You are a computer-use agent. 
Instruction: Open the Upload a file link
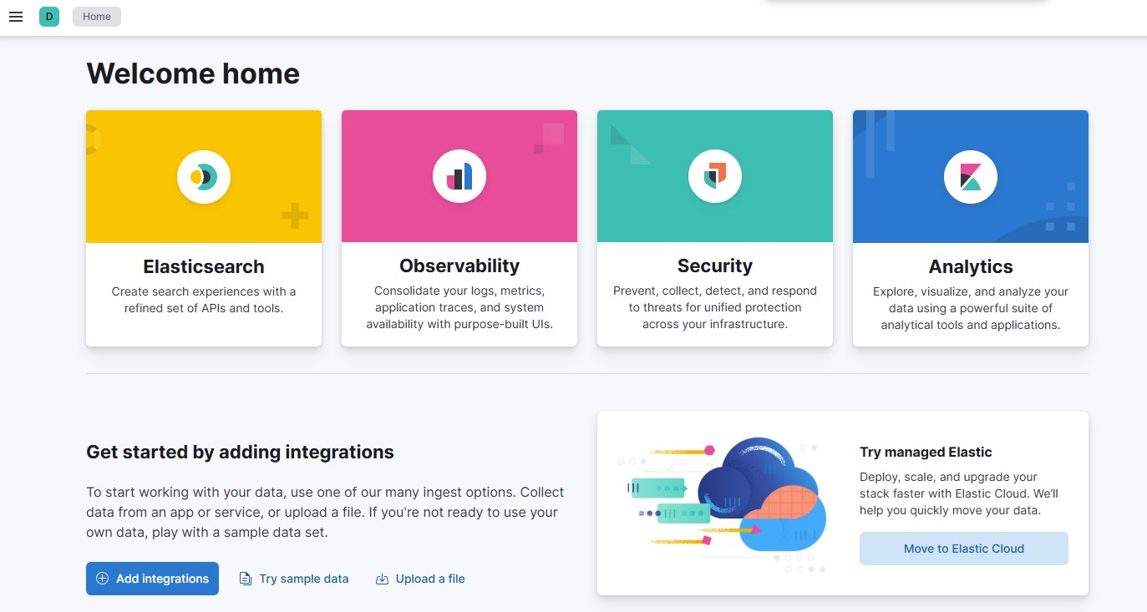click(420, 579)
